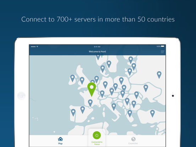Select the Romania server pin

[x=136, y=95]
